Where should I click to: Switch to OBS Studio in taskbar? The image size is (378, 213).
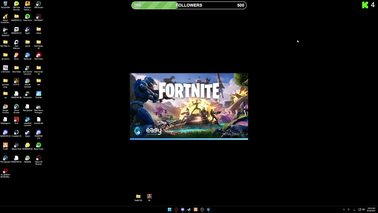coord(202,209)
